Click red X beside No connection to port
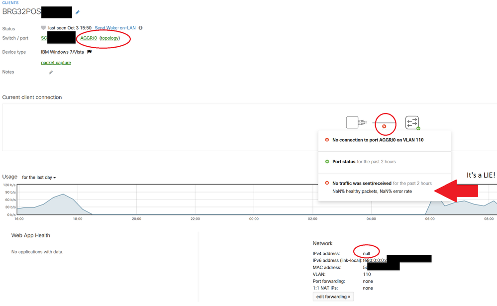497x306 pixels. (327, 140)
